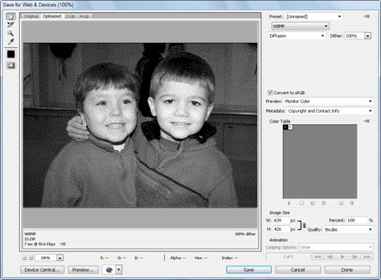
Task: Switch to the 2-Up tab
Action: point(71,16)
